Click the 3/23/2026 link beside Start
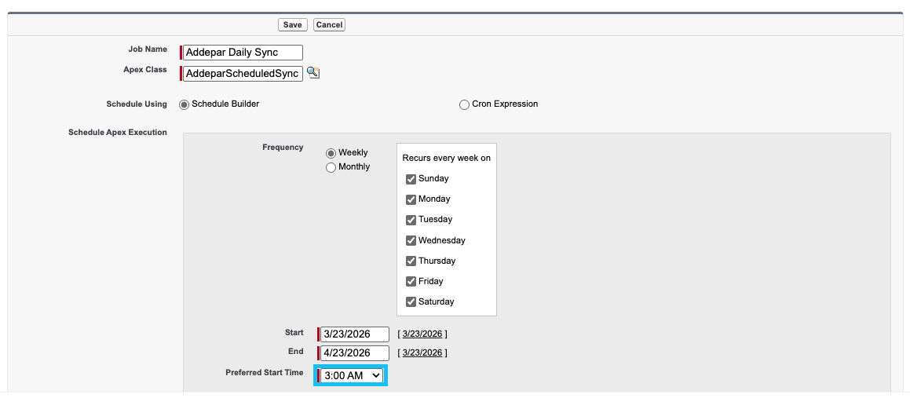The image size is (910, 398). tap(422, 334)
